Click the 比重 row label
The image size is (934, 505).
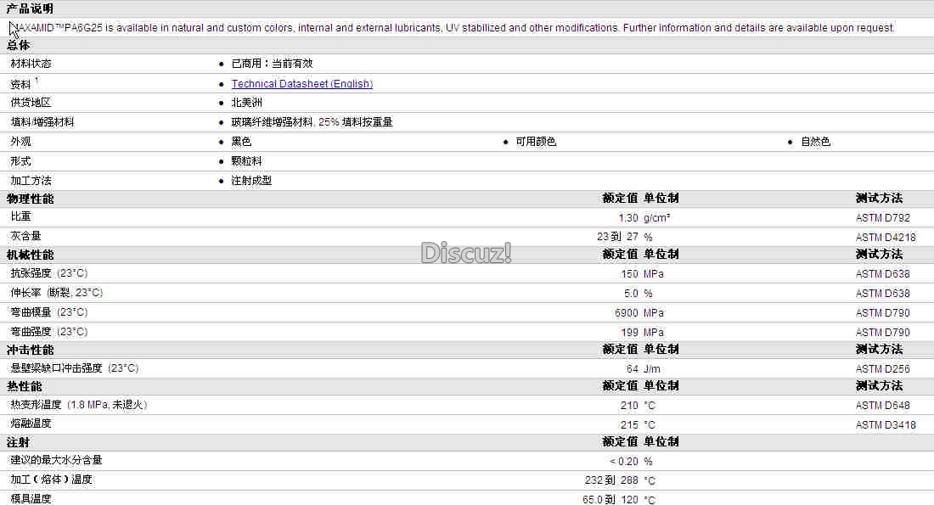point(21,216)
